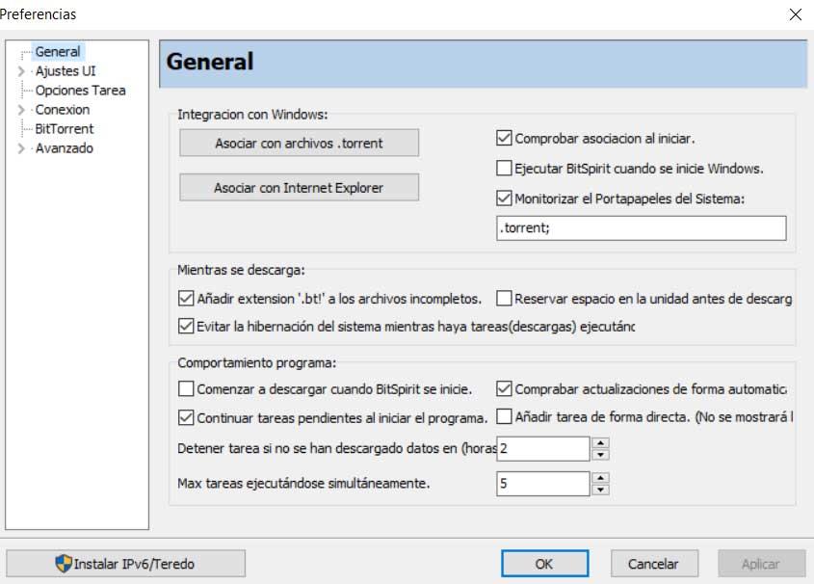This screenshot has width=814, height=584.
Task: Toggle Monitorizar el Portapapeles del Sistema
Action: click(504, 199)
